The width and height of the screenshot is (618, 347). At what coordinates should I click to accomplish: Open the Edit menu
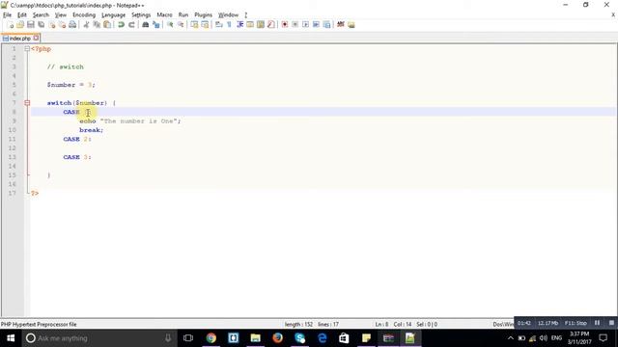point(21,15)
